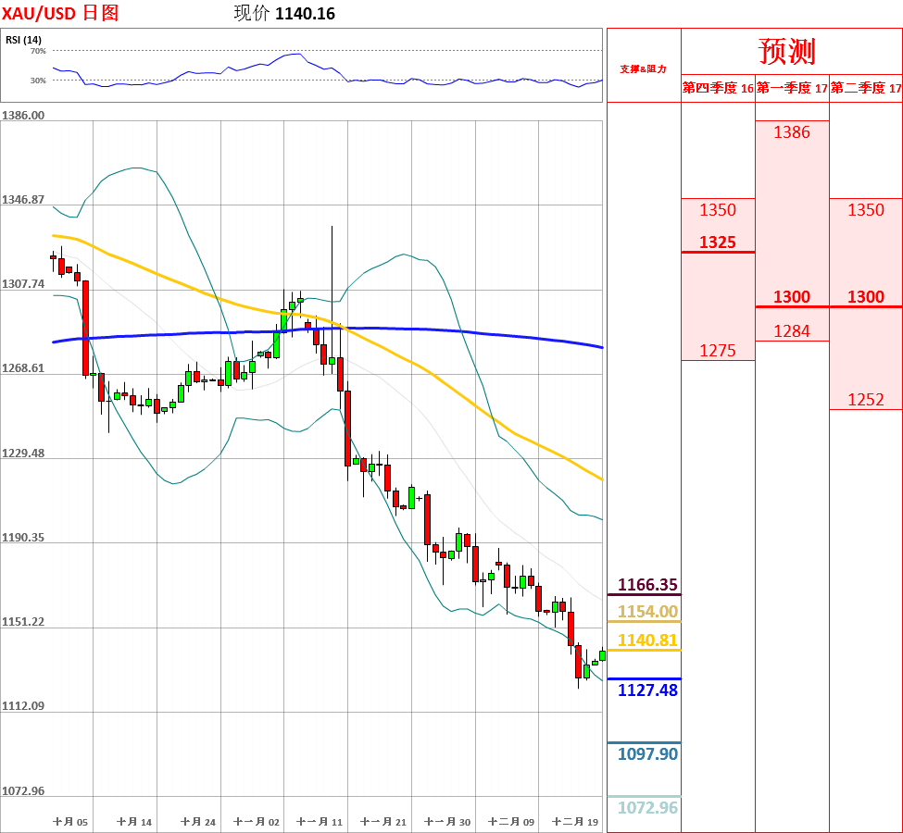903x833 pixels.
Task: Click the bold 1325 forecast value
Action: coord(718,242)
